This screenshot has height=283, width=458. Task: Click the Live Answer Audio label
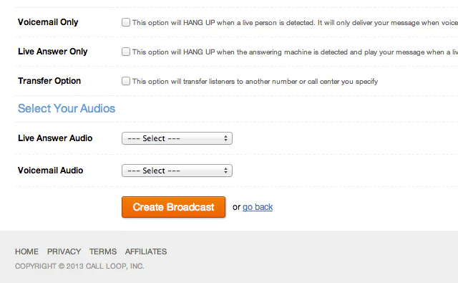(55, 138)
